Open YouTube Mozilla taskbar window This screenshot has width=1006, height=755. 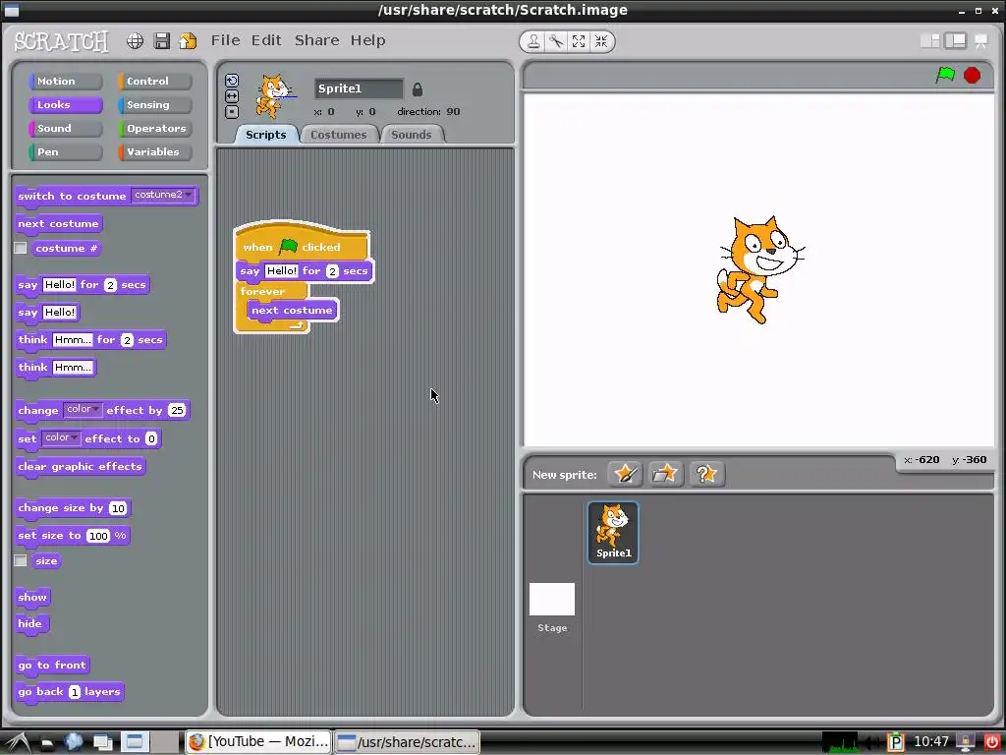click(258, 741)
